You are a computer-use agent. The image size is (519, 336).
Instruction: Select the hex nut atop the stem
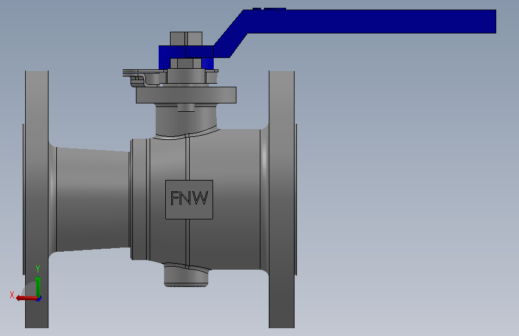pyautogui.click(x=186, y=39)
